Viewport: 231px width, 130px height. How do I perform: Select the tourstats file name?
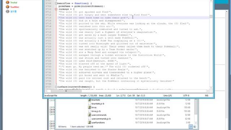click(96, 100)
